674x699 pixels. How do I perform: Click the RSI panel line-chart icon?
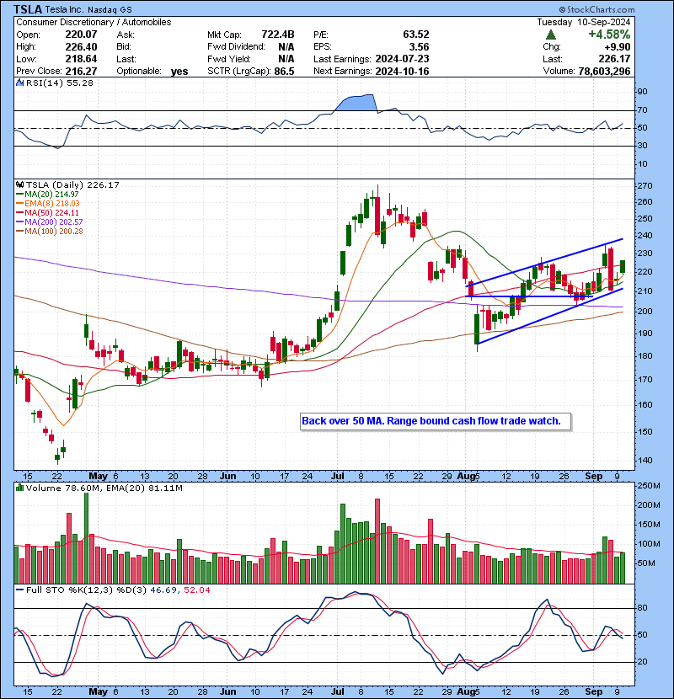pos(19,83)
